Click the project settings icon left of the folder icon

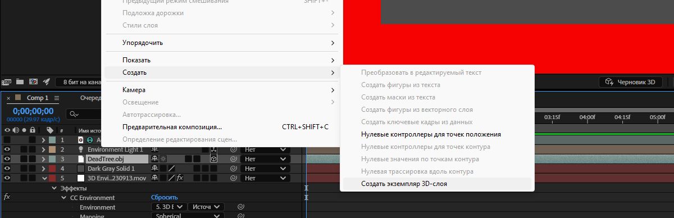(7, 81)
